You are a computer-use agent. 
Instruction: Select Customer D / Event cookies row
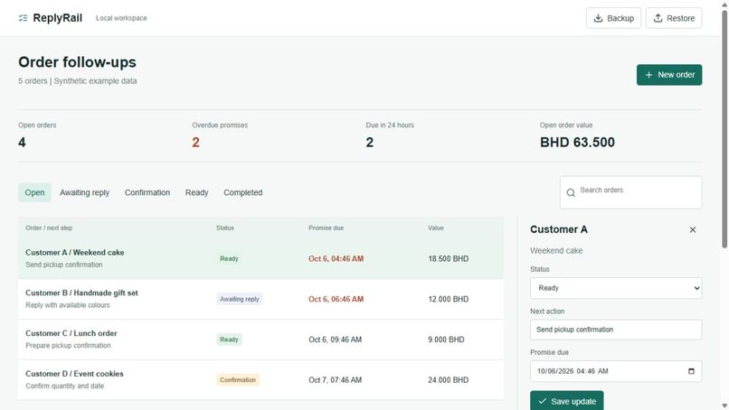click(x=260, y=380)
